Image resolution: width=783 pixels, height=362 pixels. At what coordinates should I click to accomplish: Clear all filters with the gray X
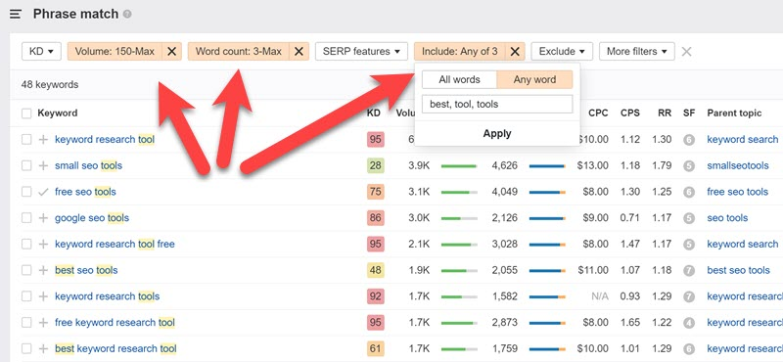coord(687,52)
